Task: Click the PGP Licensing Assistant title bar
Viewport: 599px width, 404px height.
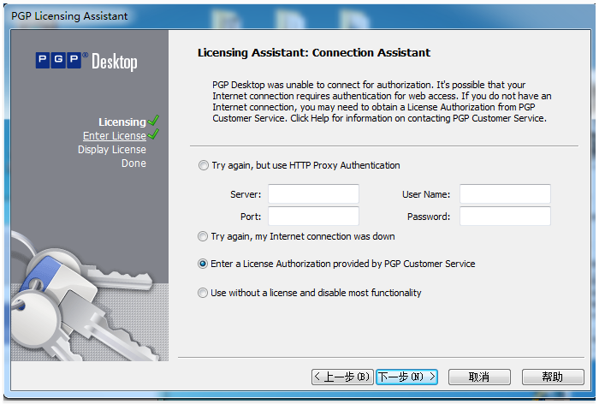Action: [299, 16]
